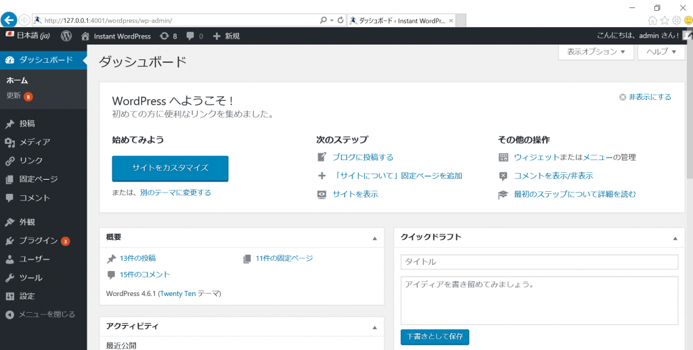Open the コメント menu in the sidebar
This screenshot has width=693, height=350.
[43, 198]
